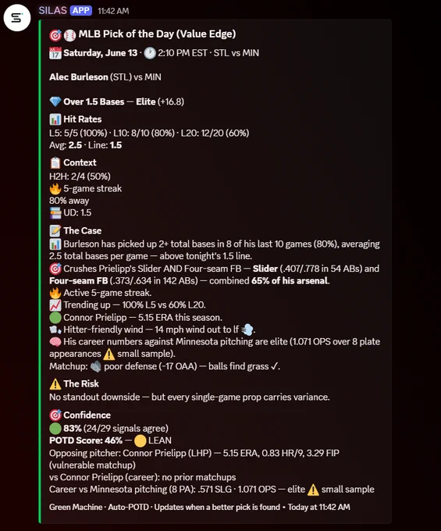
Task: Click the yellow circle beside LEAN
Action: pos(140,440)
